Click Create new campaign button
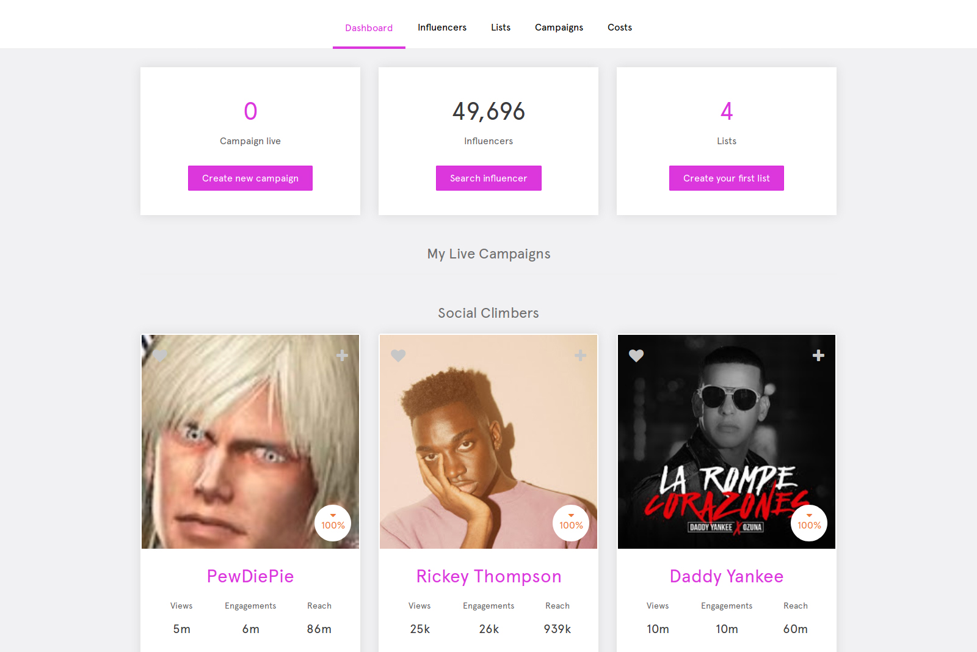This screenshot has width=977, height=652. [x=250, y=178]
